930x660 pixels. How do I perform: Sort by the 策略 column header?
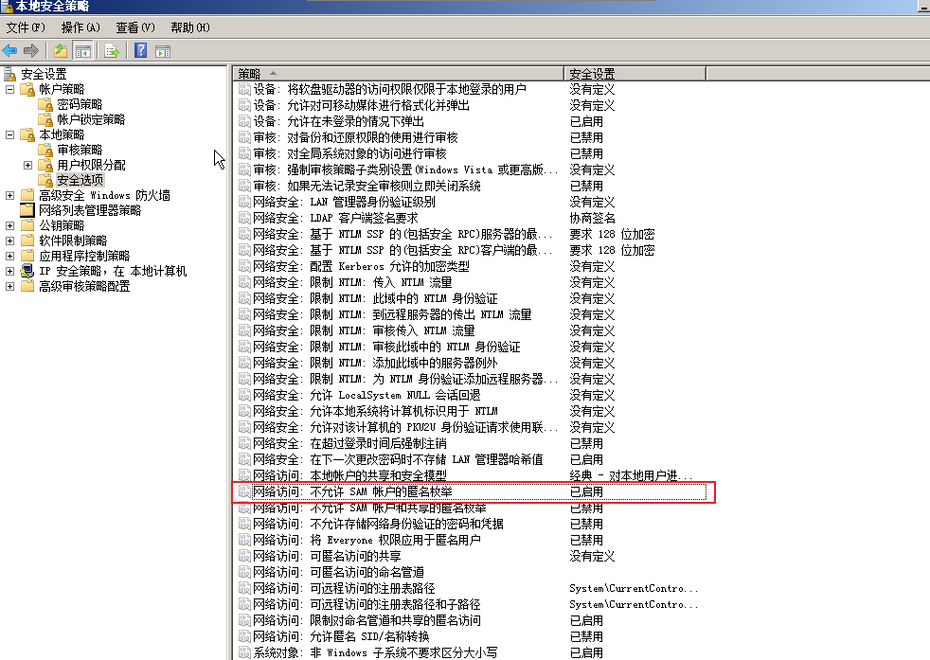[x=398, y=74]
